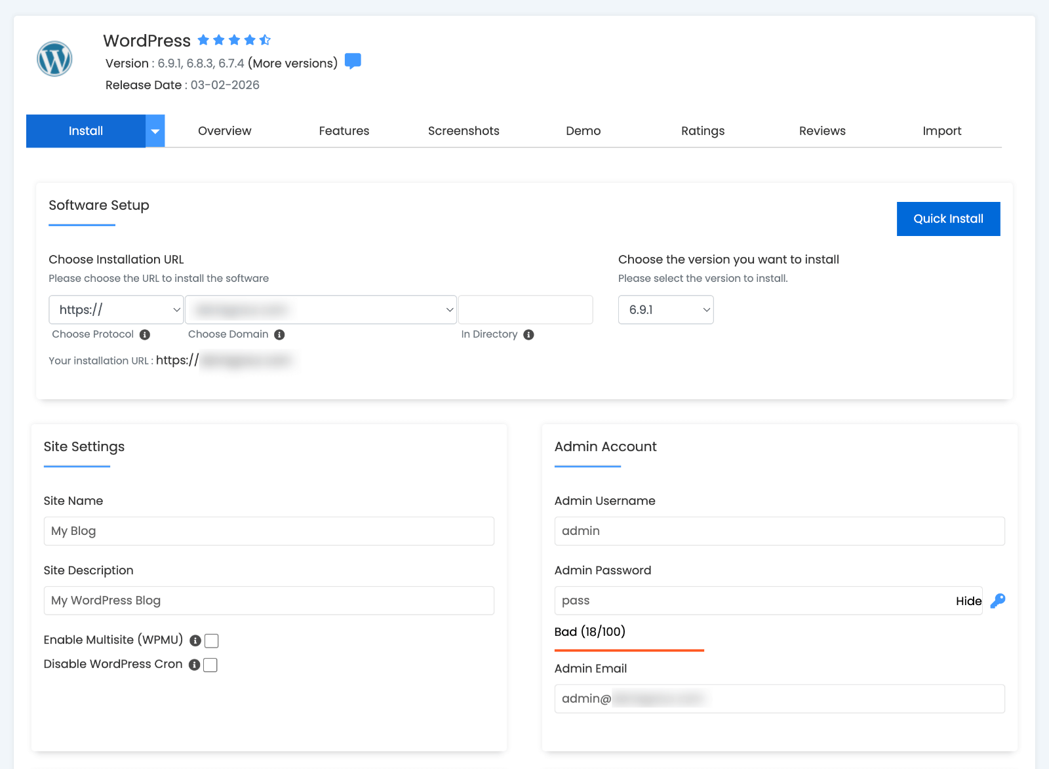Click the Admin Username field
1049x769 pixels.
point(780,531)
